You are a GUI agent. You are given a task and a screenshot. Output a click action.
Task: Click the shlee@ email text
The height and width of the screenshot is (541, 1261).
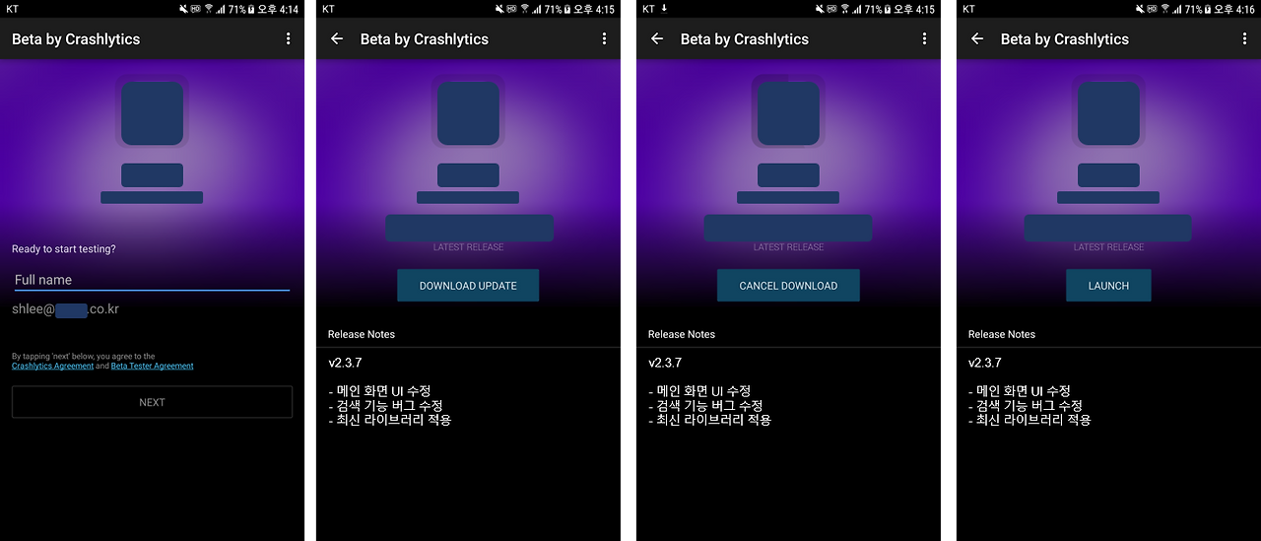click(66, 309)
